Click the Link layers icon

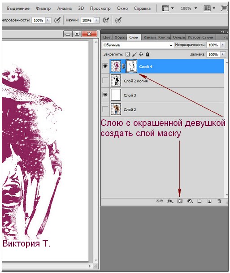coord(159,201)
